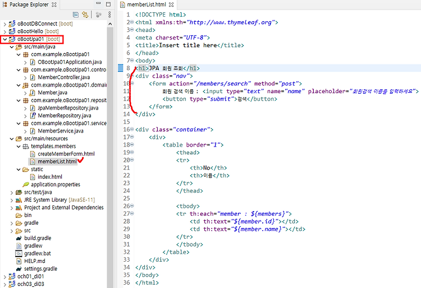Screen dimensions: 421x288
Task: Click gradlew.bat file icon
Action: coord(19,253)
